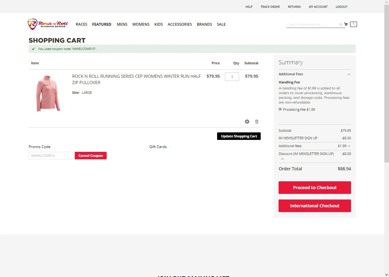Open the Winter Run Half Zip Pullover product link
This screenshot has height=277, width=389.
[136, 79]
